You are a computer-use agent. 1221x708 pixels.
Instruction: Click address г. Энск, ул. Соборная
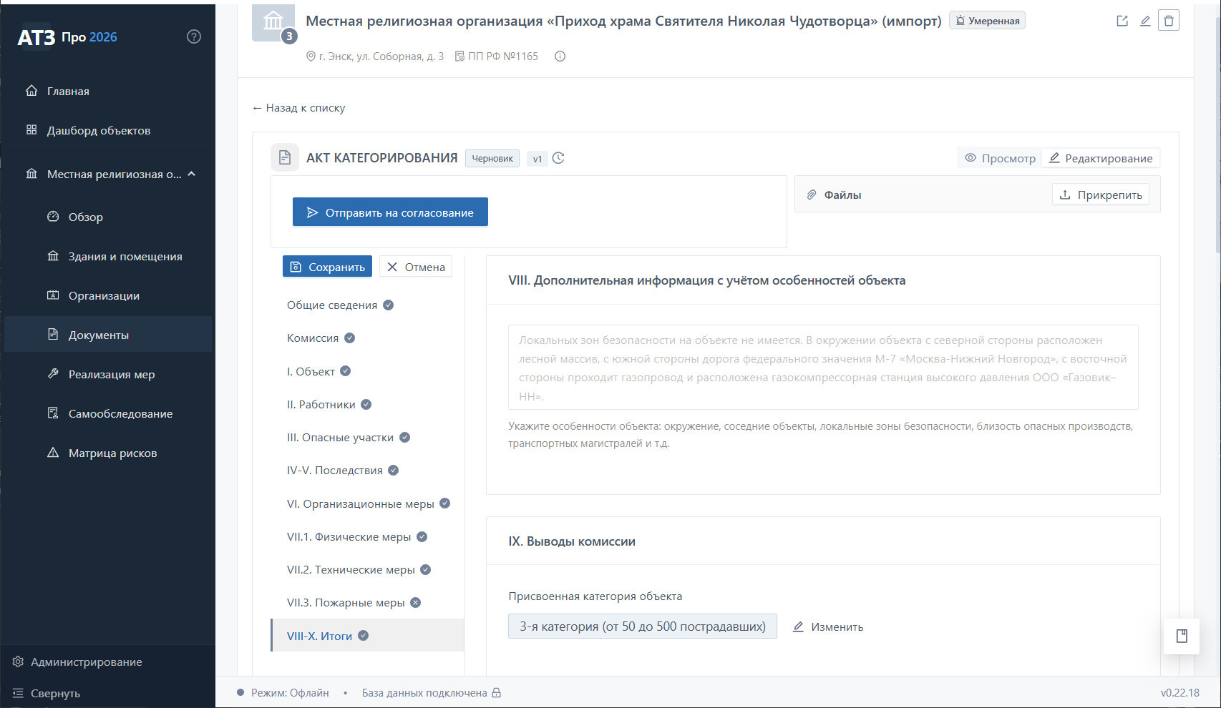click(x=375, y=56)
